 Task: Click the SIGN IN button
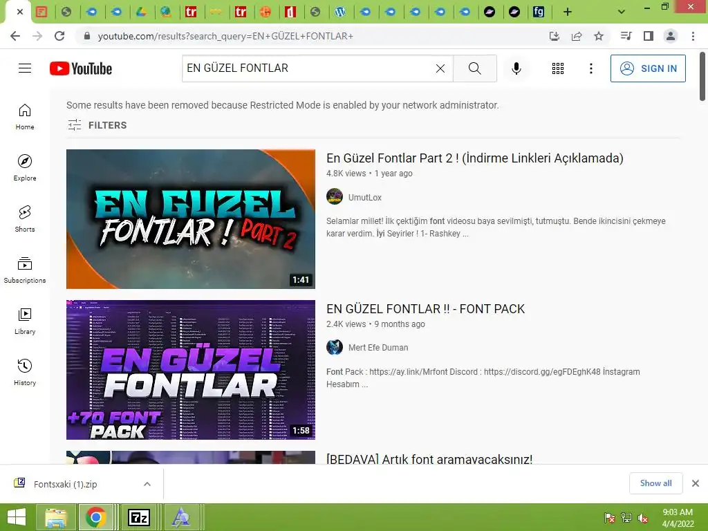pos(648,68)
